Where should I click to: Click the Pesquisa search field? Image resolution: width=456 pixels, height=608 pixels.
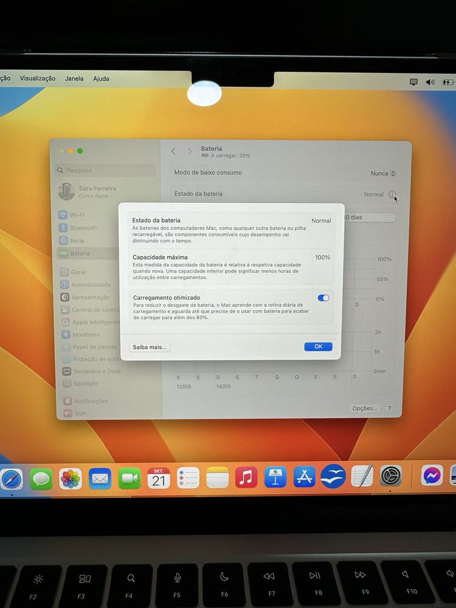[x=105, y=170]
